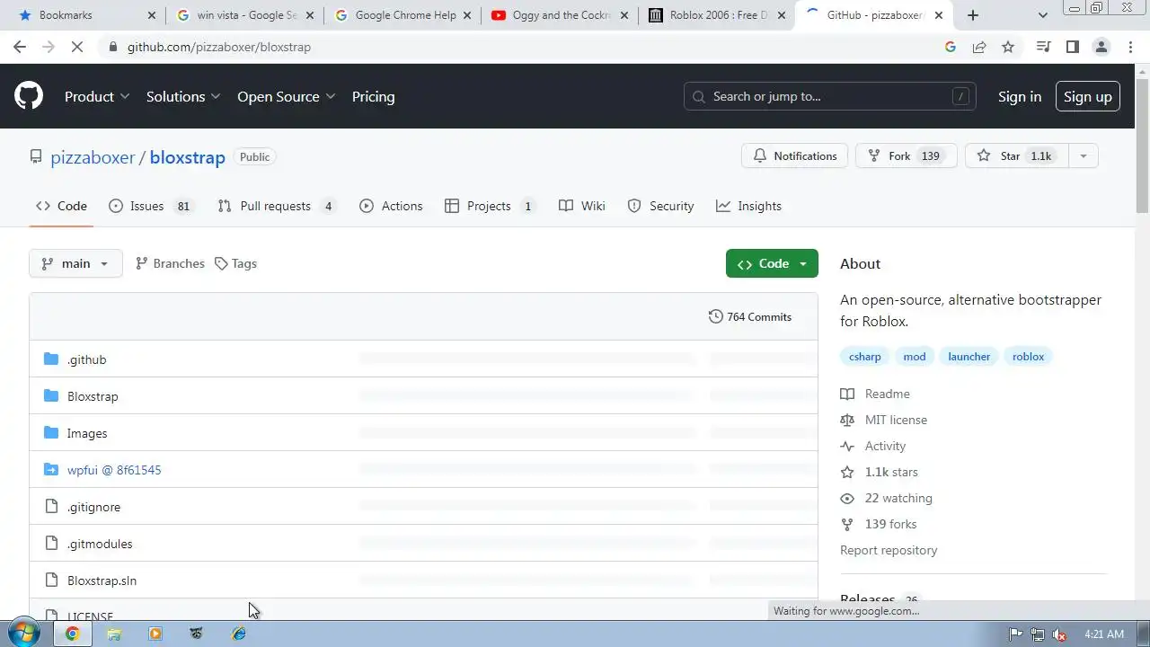Switch to the Actions tab
The width and height of the screenshot is (1150, 647).
click(391, 206)
